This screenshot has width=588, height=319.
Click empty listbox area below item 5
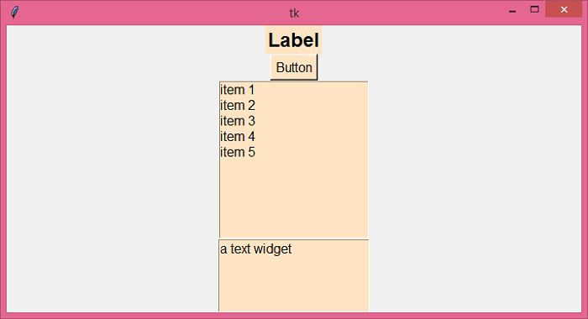pyautogui.click(x=294, y=199)
